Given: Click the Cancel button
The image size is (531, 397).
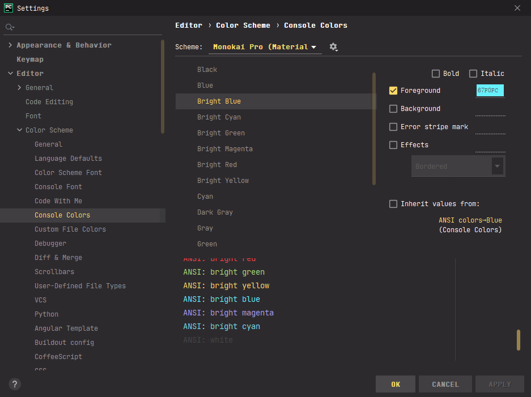Looking at the screenshot, I should click(445, 384).
